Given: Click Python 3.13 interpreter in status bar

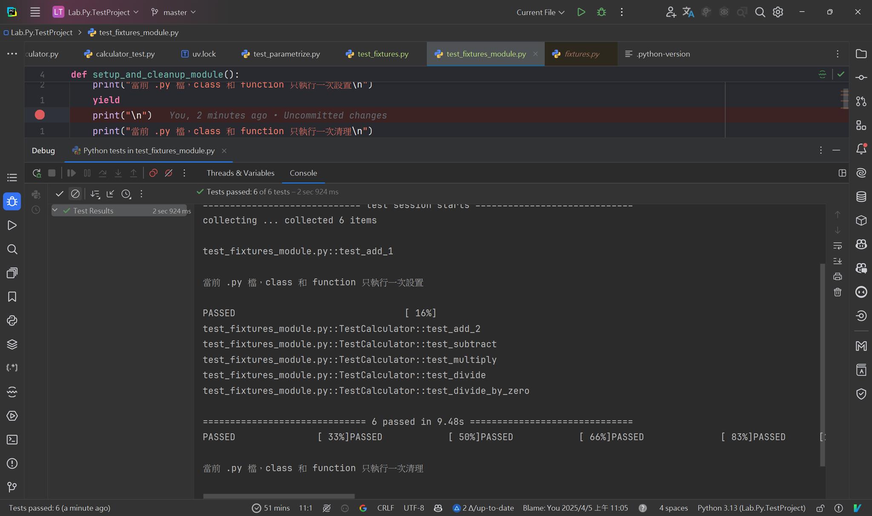Looking at the screenshot, I should pos(751,508).
